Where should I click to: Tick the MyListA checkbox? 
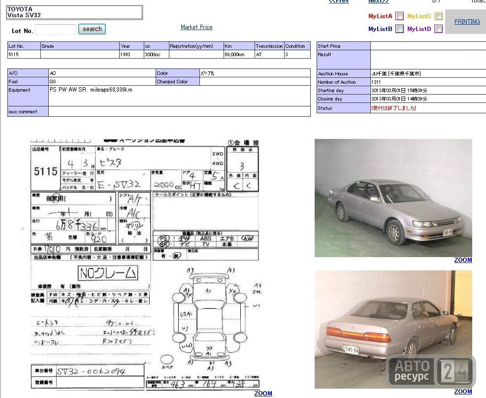399,16
